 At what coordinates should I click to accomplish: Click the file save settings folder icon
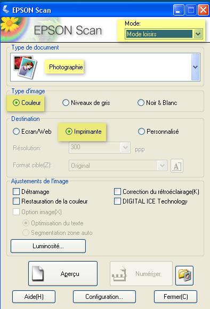pos(184,275)
